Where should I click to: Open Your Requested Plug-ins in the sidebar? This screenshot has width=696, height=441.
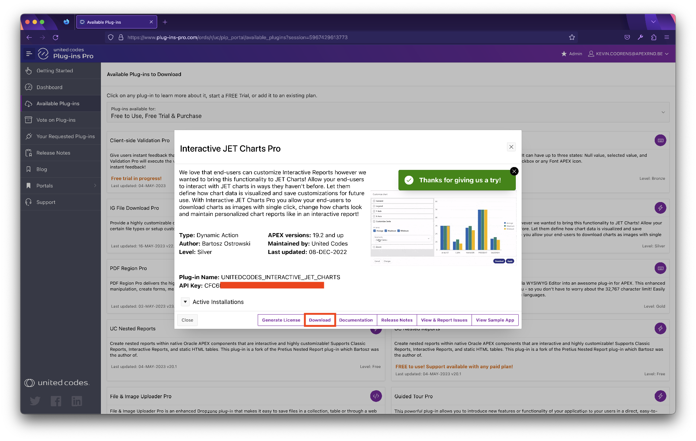point(61,136)
